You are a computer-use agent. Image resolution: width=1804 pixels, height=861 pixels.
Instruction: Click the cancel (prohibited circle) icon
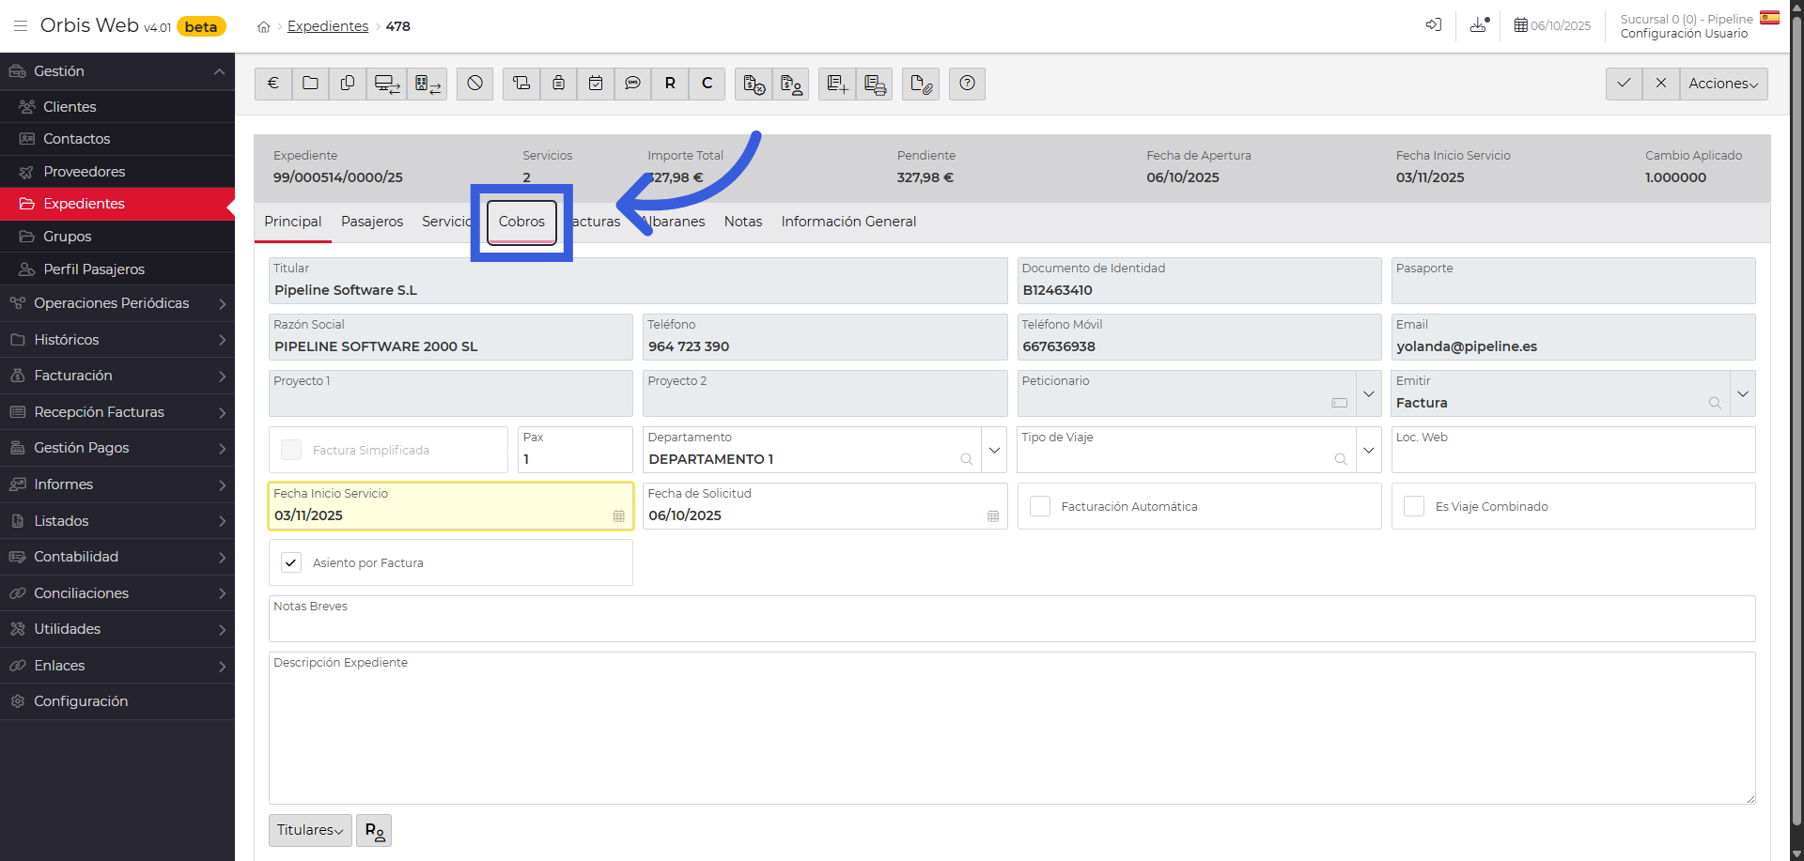tap(474, 84)
